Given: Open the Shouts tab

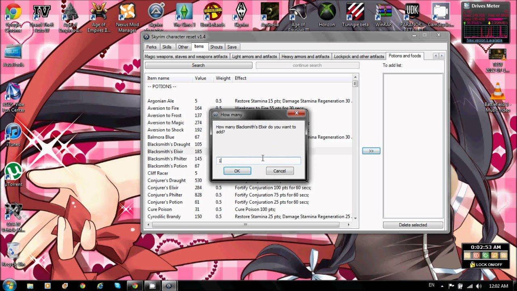Looking at the screenshot, I should pyautogui.click(x=216, y=47).
